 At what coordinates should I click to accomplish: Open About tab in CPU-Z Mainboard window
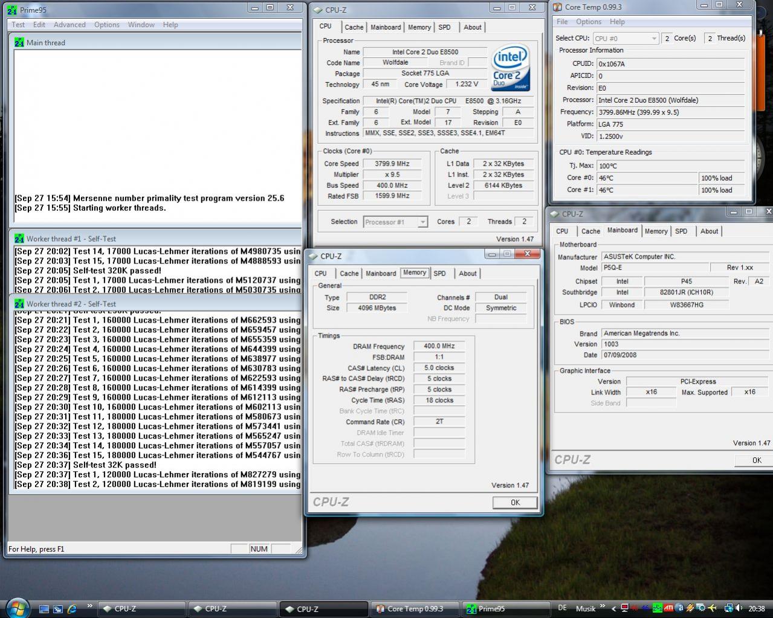[709, 231]
